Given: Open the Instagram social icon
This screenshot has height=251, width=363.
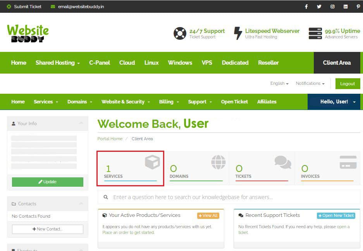Looking at the screenshot, I should point(332,7).
